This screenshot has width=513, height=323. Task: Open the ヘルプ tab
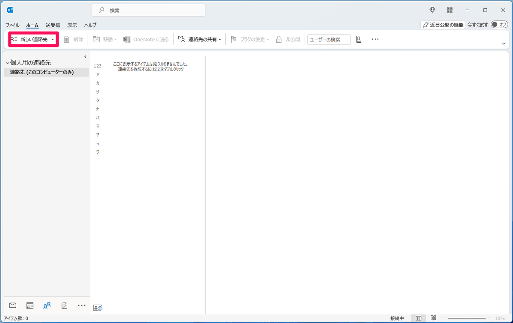pyautogui.click(x=90, y=25)
